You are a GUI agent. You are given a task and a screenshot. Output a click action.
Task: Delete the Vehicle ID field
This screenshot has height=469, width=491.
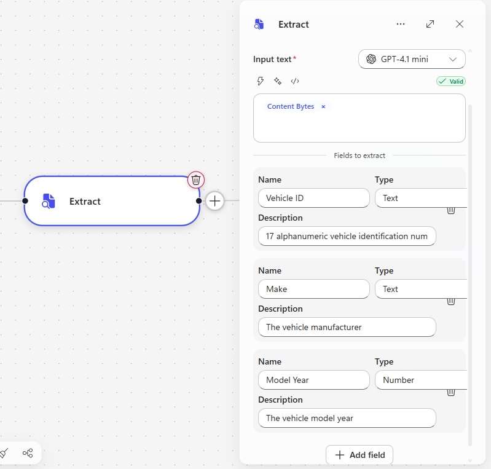pyautogui.click(x=451, y=210)
